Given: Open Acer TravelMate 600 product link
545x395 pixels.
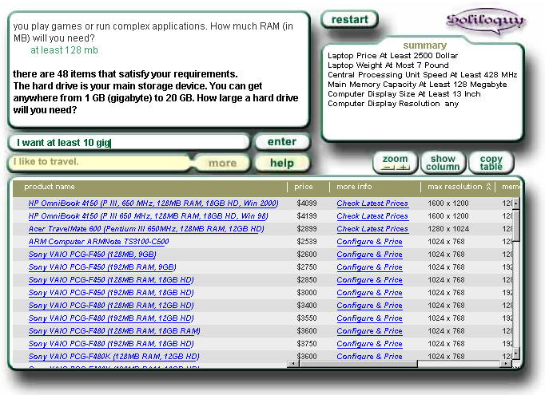Looking at the screenshot, I should pyautogui.click(x=146, y=229).
